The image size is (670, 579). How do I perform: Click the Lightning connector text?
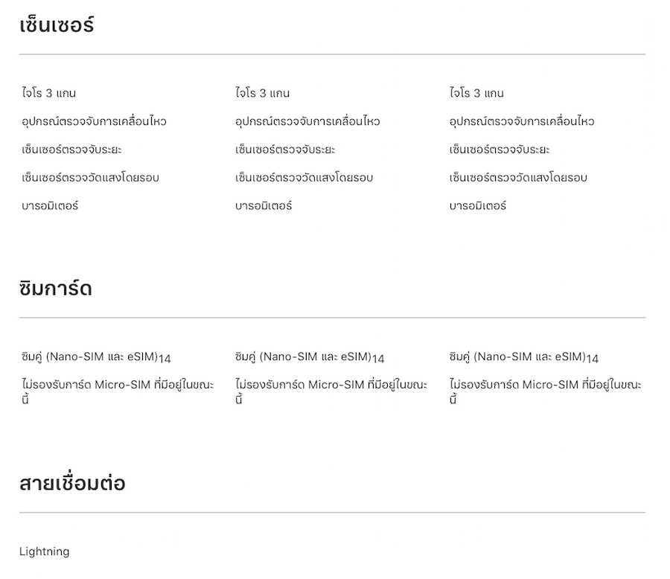(x=45, y=551)
